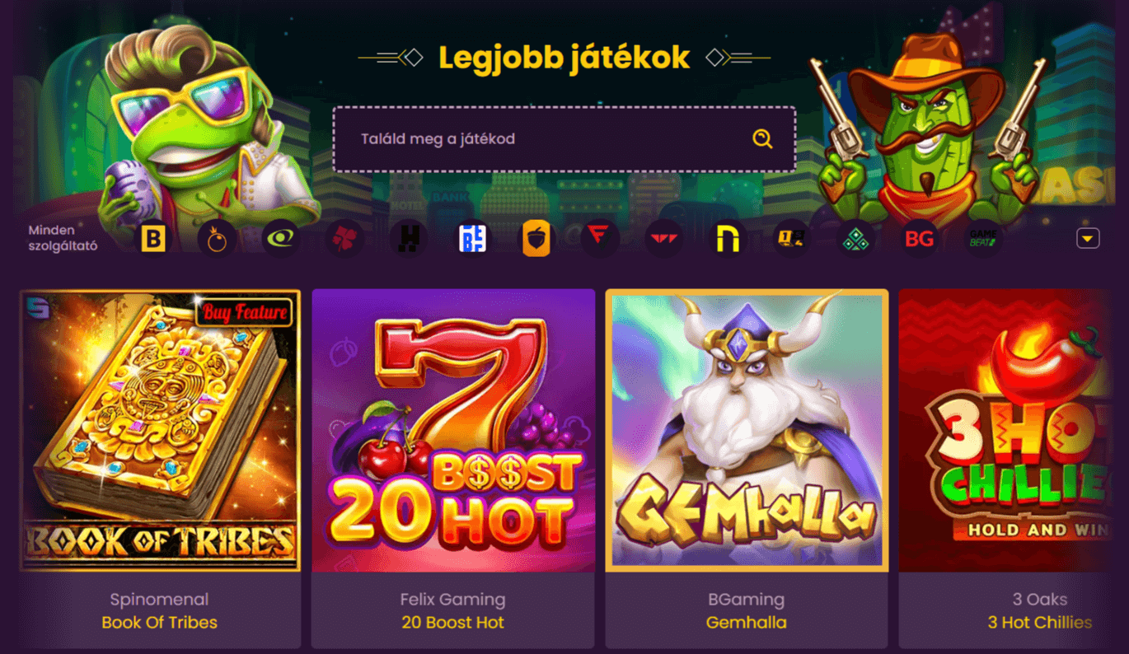Expand the providers list dropdown arrow
The width and height of the screenshot is (1129, 654).
pos(1088,238)
